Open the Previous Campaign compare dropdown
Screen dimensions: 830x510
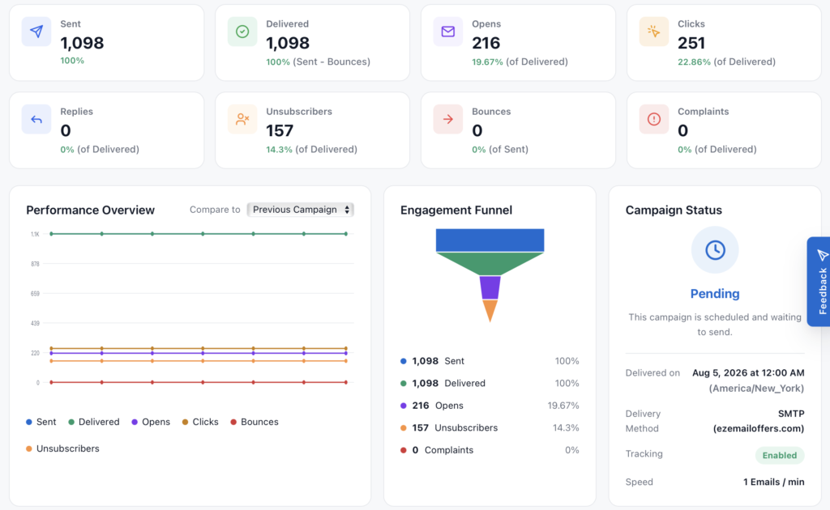[x=300, y=210]
